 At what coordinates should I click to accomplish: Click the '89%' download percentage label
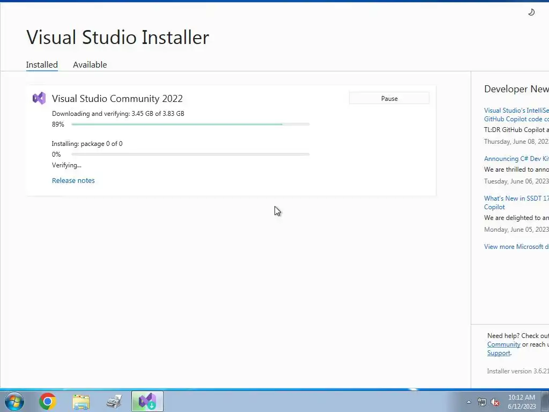[x=58, y=124]
